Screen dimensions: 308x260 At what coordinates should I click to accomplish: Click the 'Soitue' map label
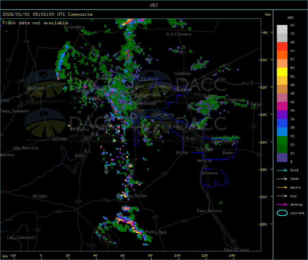pos(182,152)
